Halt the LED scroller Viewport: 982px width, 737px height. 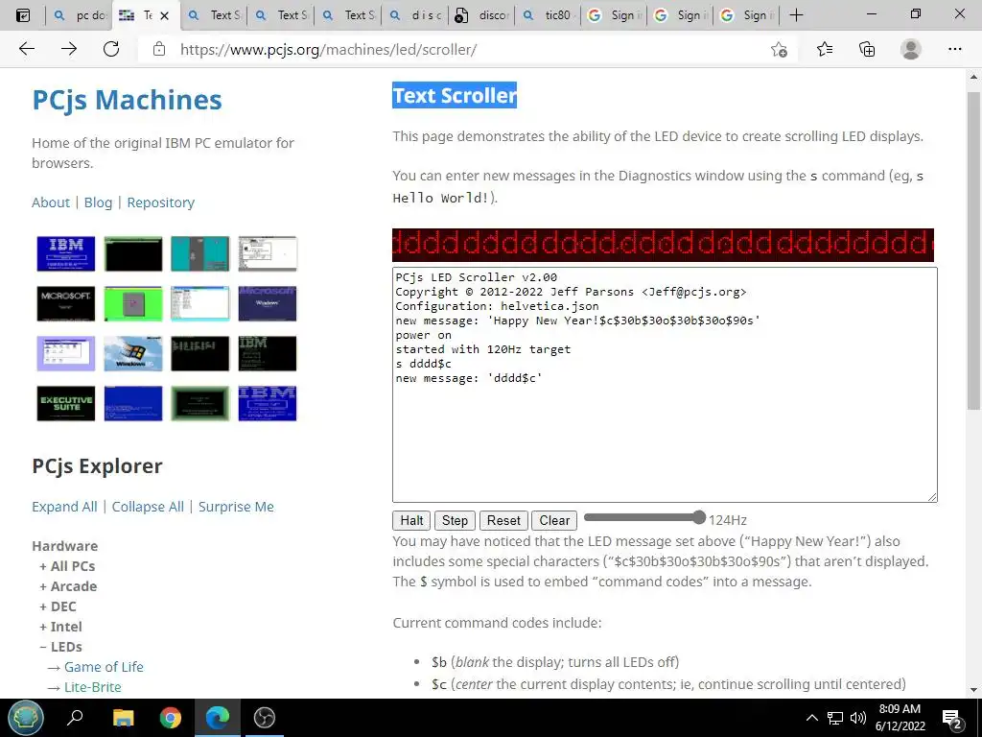coord(412,520)
